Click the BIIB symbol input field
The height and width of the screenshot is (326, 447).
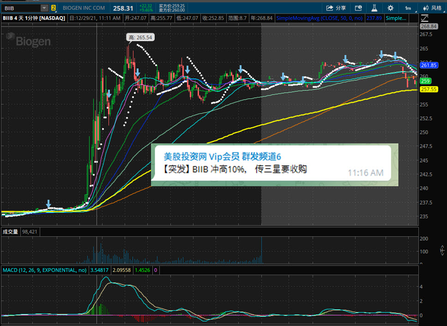click(x=22, y=8)
